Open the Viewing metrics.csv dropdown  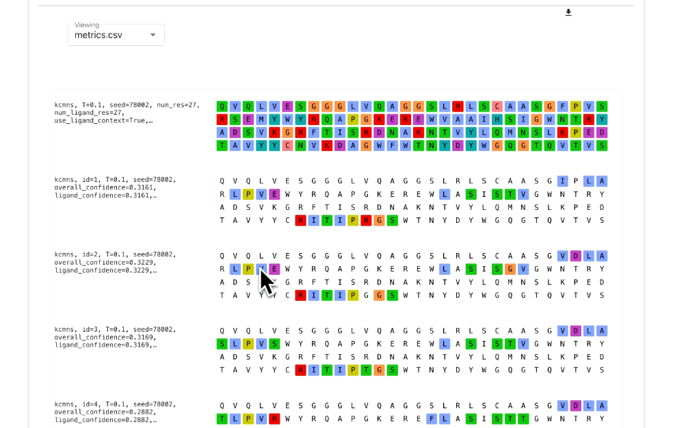(116, 35)
